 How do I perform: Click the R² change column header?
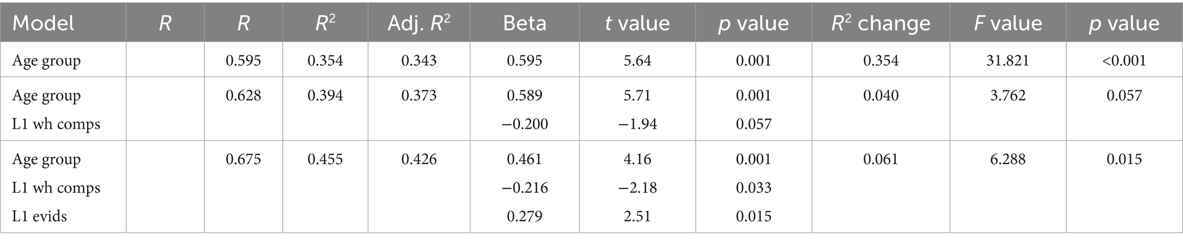coord(880,23)
